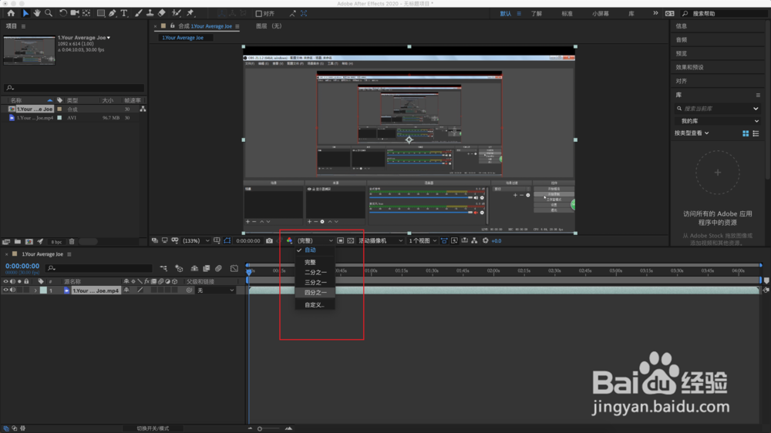Toggle the transparency grid button

point(351,241)
